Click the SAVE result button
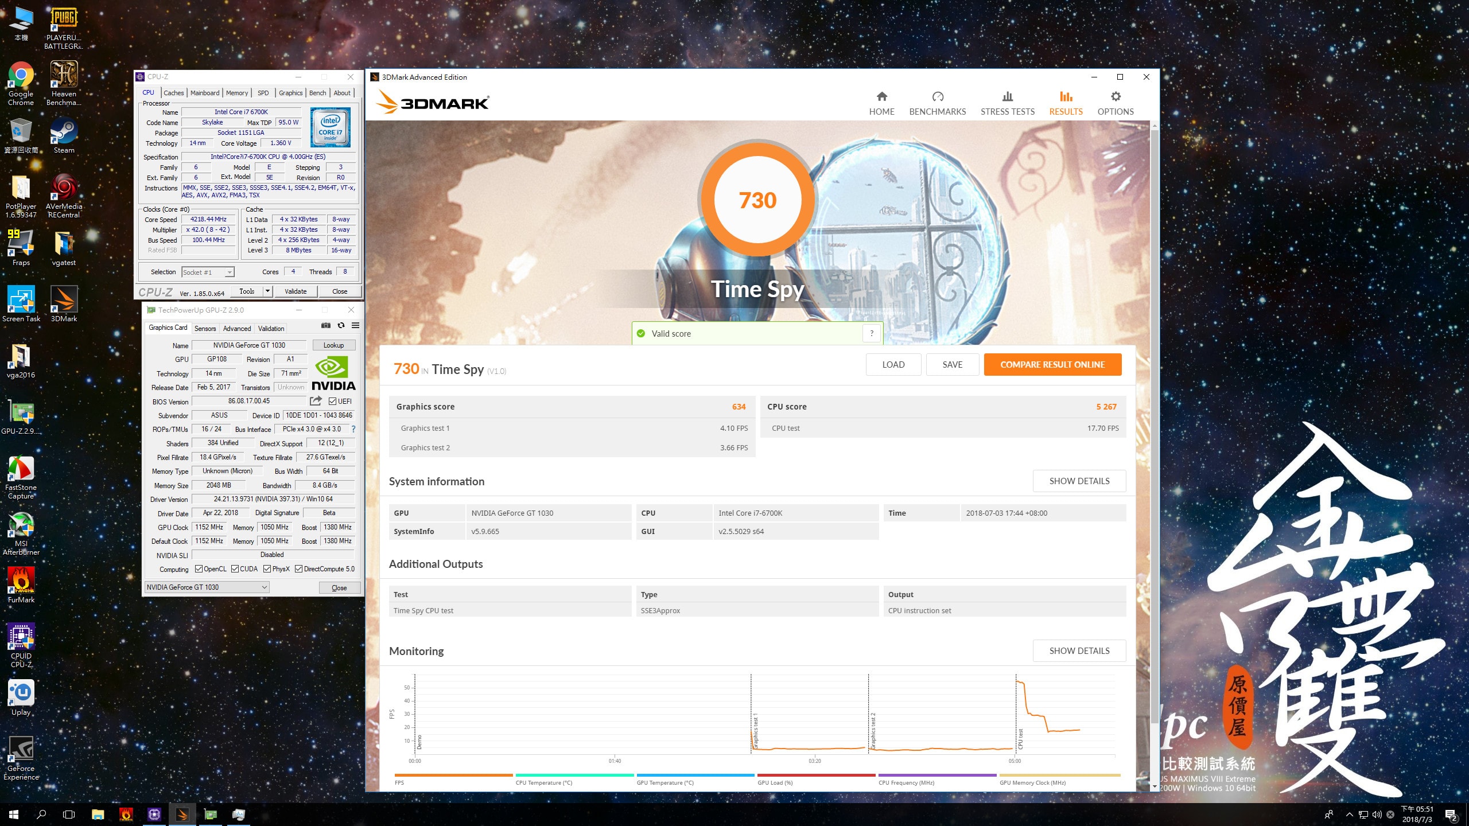Image resolution: width=1469 pixels, height=826 pixels. pyautogui.click(x=953, y=364)
